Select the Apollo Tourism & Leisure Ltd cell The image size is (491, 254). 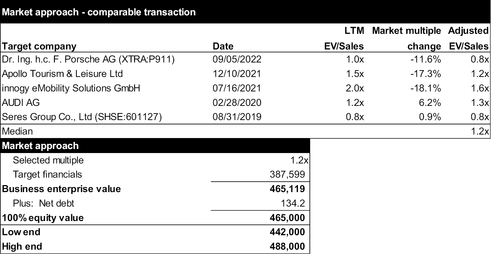62,74
